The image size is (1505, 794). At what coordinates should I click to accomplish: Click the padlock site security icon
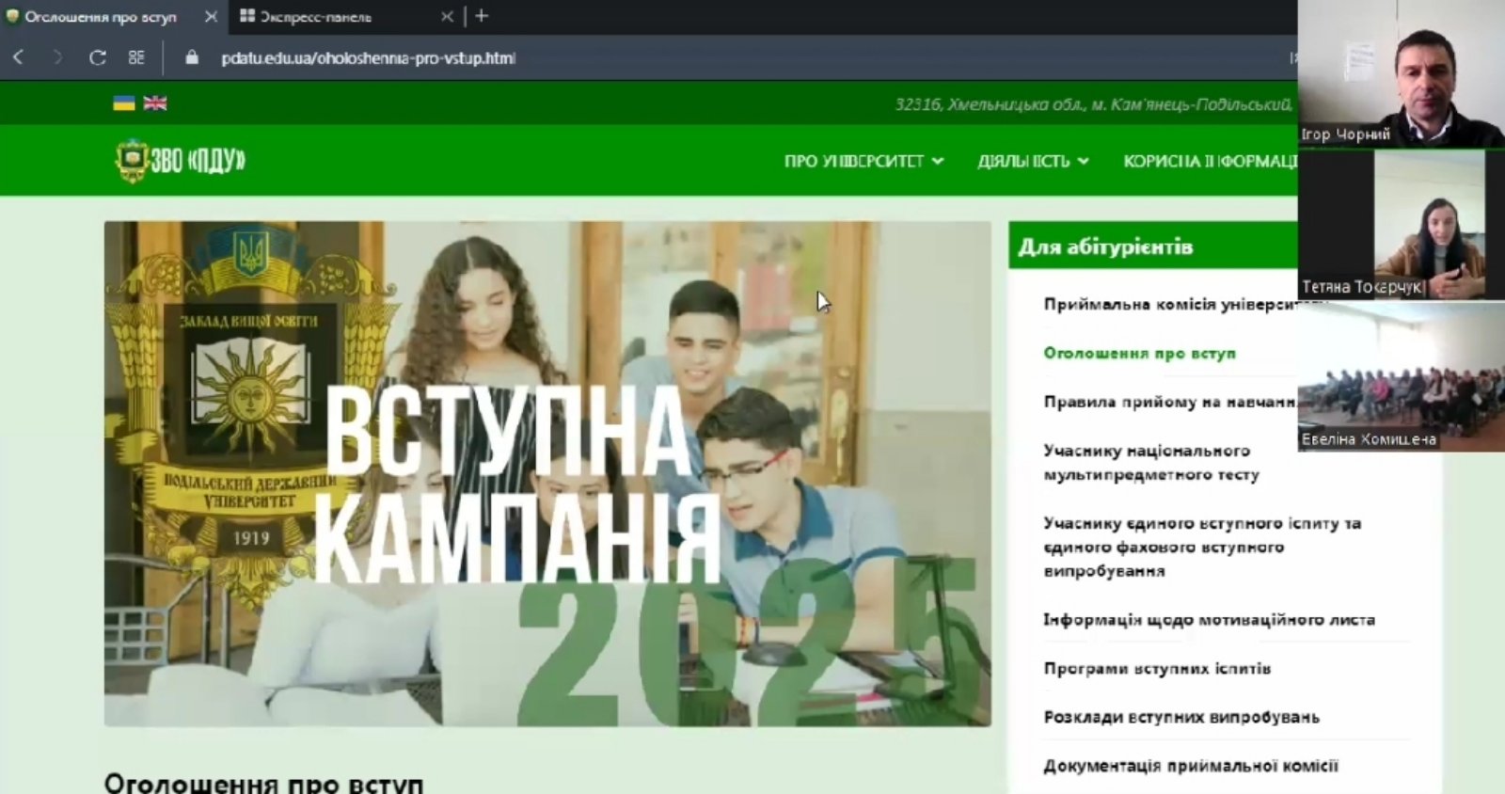(193, 57)
